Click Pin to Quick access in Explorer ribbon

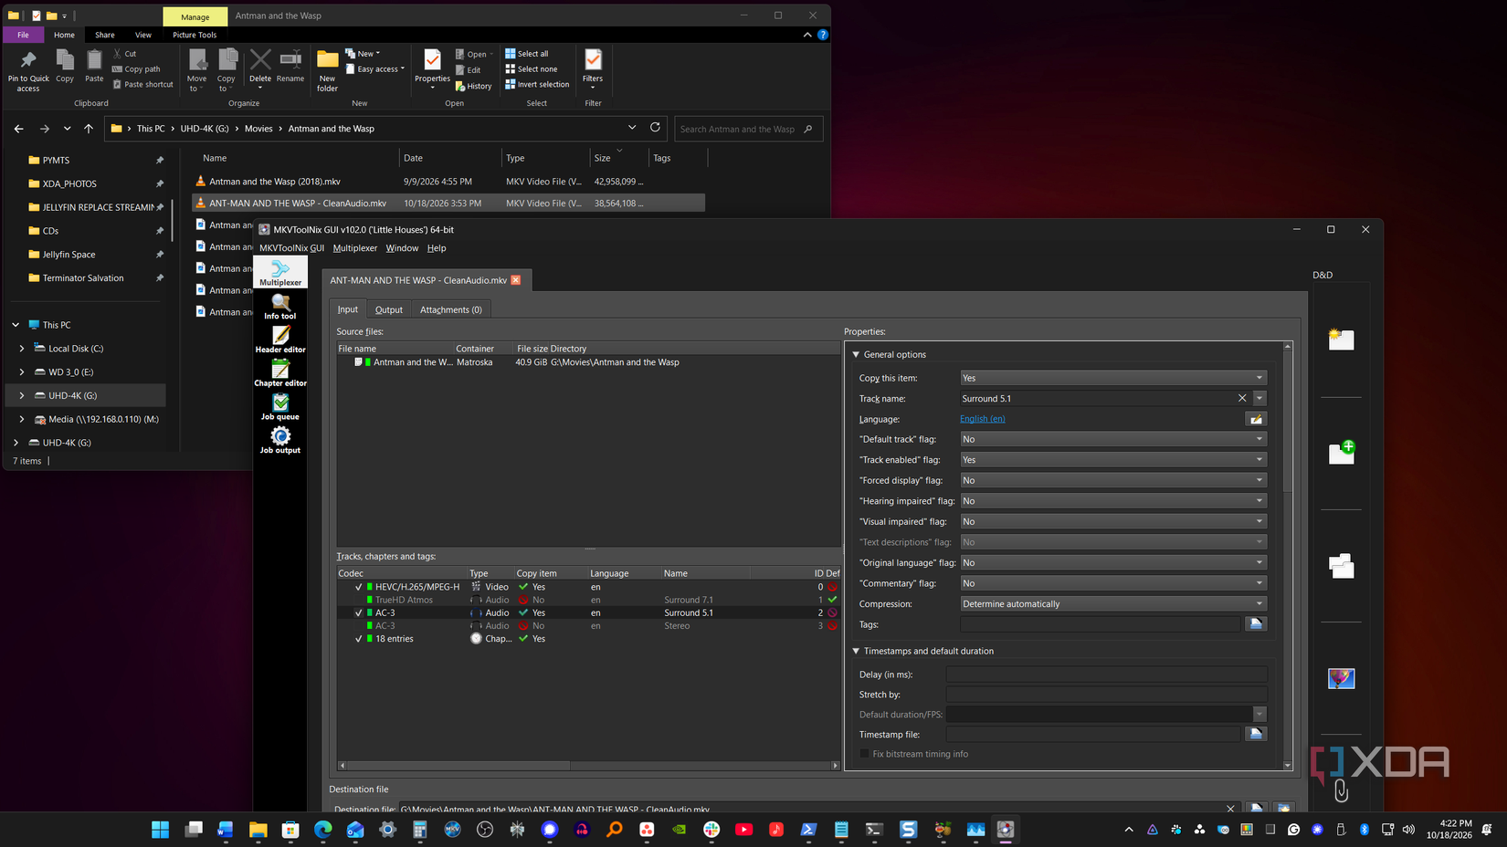click(x=28, y=71)
